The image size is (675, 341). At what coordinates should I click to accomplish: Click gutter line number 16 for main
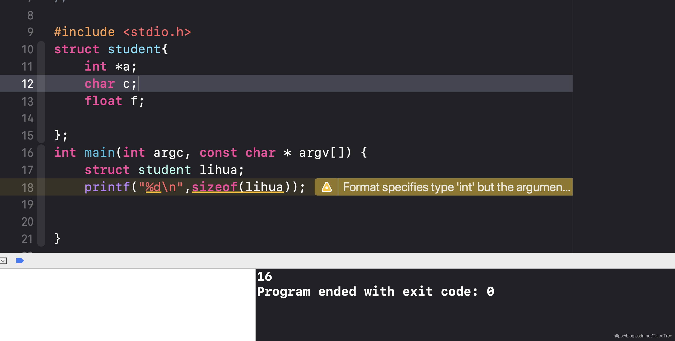[27, 153]
